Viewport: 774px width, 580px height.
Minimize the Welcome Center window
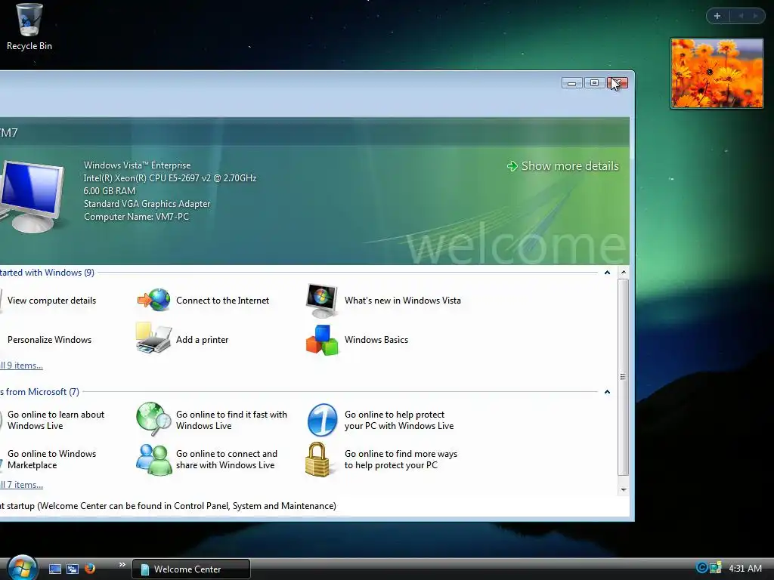coord(571,83)
